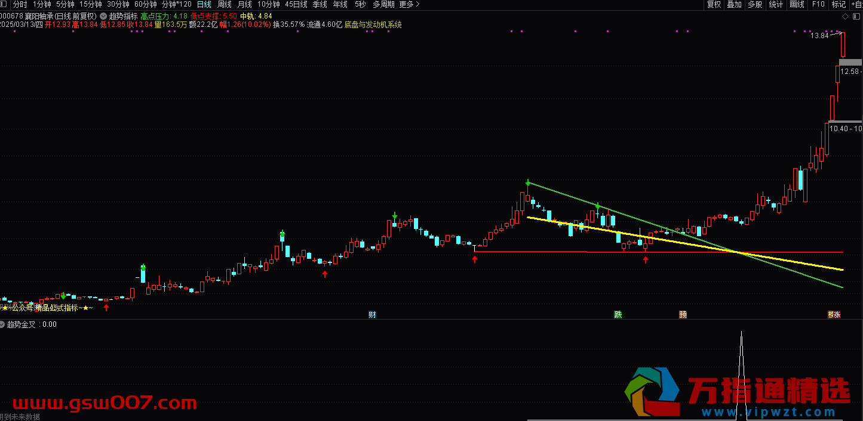Expand the 趋势指标 indicator dropdown
863x421 pixels.
point(104,16)
